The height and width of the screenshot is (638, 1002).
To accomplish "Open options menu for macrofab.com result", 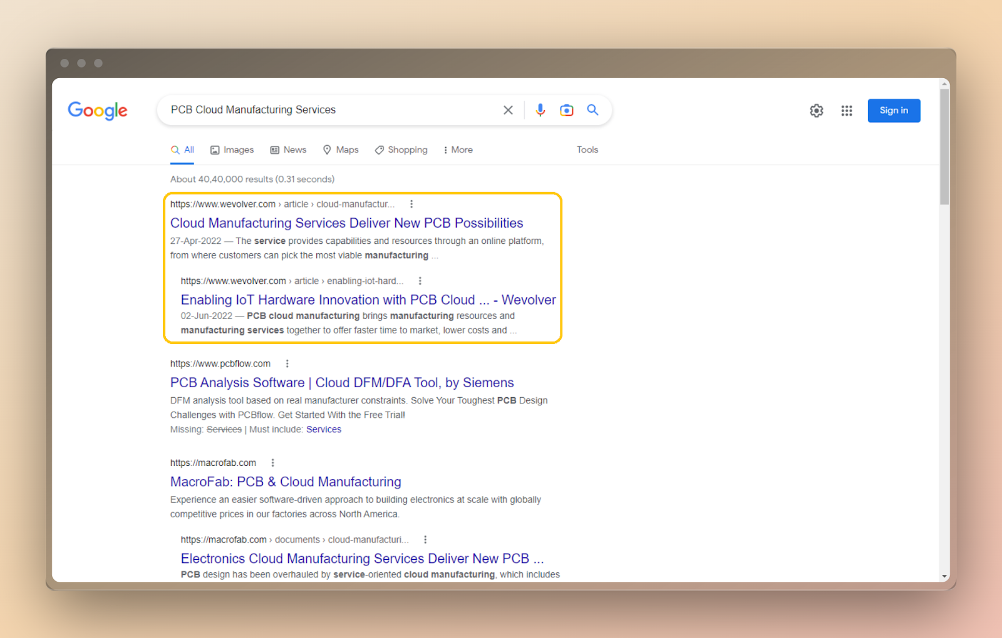I will pos(273,463).
